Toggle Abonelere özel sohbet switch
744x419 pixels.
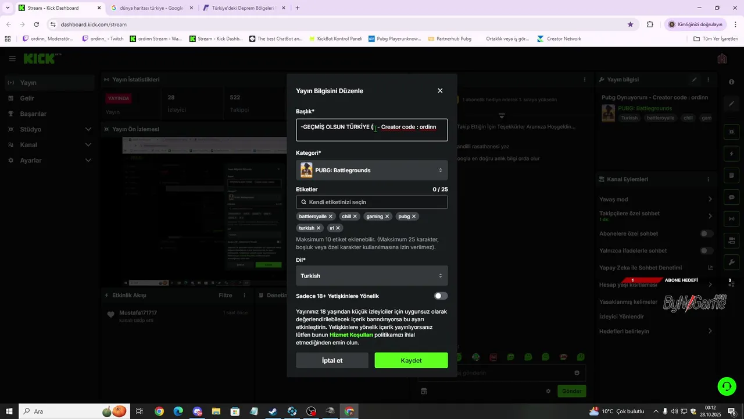click(x=706, y=234)
